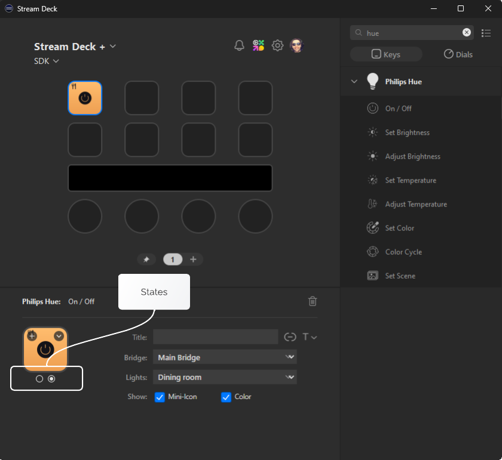502x460 pixels.
Task: Delete the On/Off action with the trash icon
Action: tap(312, 301)
